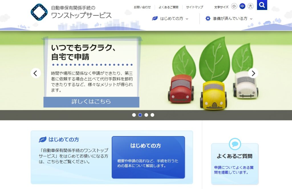292x189 pixels.
Task: Click the 詳しくはこちら banner button
Action: click(91, 102)
